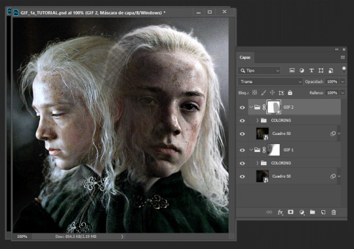This screenshot has height=249, width=354.
Task: Minimize the document window
Action: pos(199,12)
